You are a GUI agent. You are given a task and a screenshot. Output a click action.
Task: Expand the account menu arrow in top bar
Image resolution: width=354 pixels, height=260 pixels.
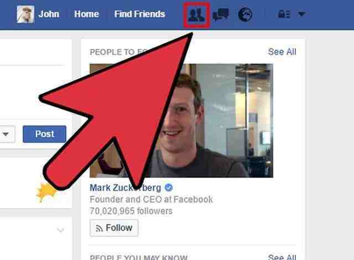pos(301,14)
